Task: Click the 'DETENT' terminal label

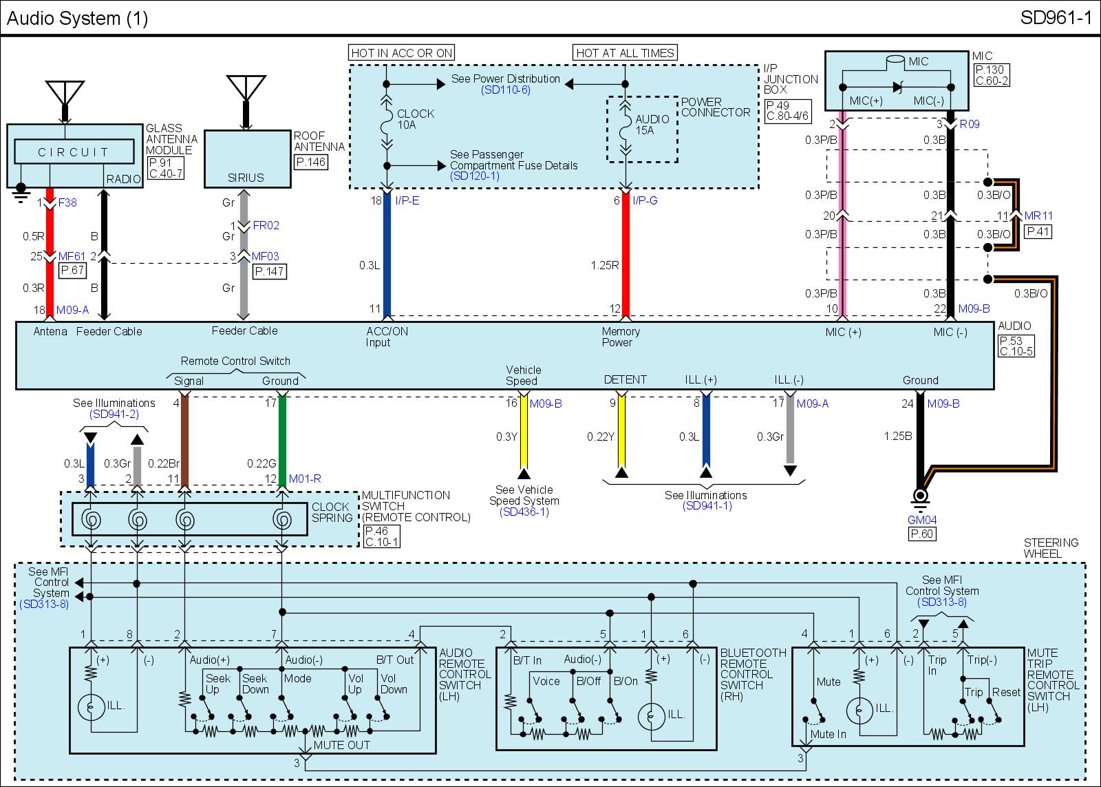Action: click(x=625, y=379)
